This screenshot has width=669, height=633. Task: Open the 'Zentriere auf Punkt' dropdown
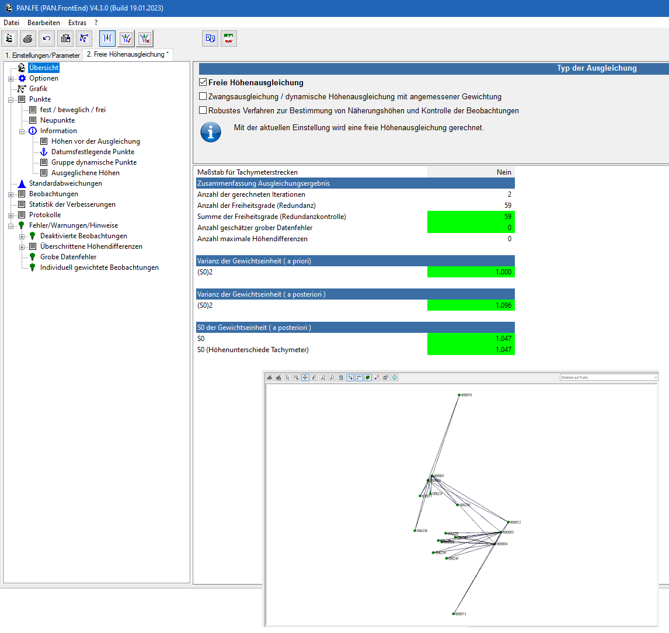pyautogui.click(x=655, y=378)
